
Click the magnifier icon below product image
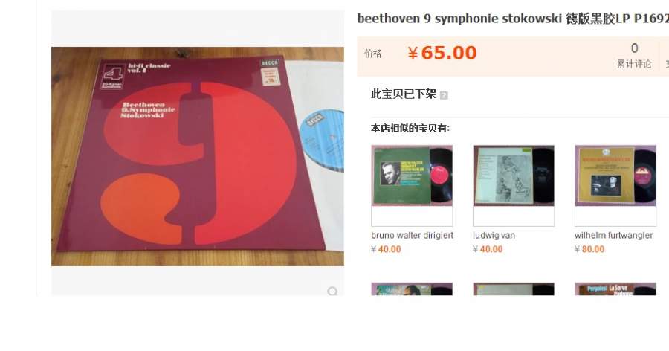332,292
